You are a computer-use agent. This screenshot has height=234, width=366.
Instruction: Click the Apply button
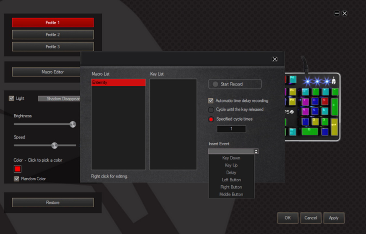(x=333, y=218)
